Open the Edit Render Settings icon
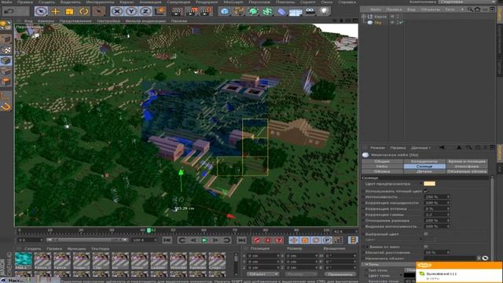Viewport: 503px width, 283px height. tap(206, 12)
